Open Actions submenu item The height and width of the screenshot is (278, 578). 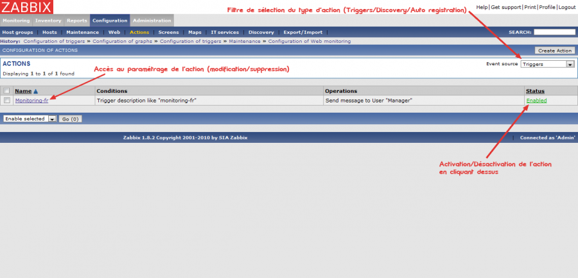tap(139, 33)
